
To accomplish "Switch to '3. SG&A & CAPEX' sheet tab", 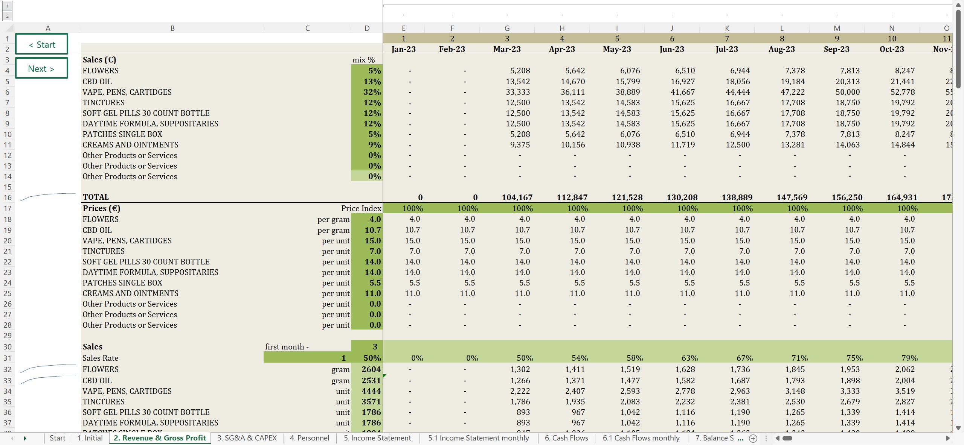I will (247, 438).
